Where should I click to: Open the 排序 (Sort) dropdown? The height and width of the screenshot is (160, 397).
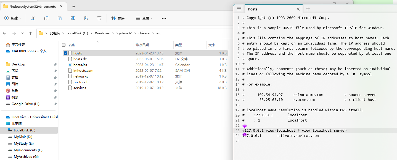(120, 18)
